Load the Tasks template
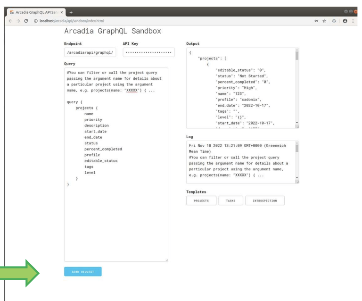This screenshot has height=301, width=362. click(230, 200)
